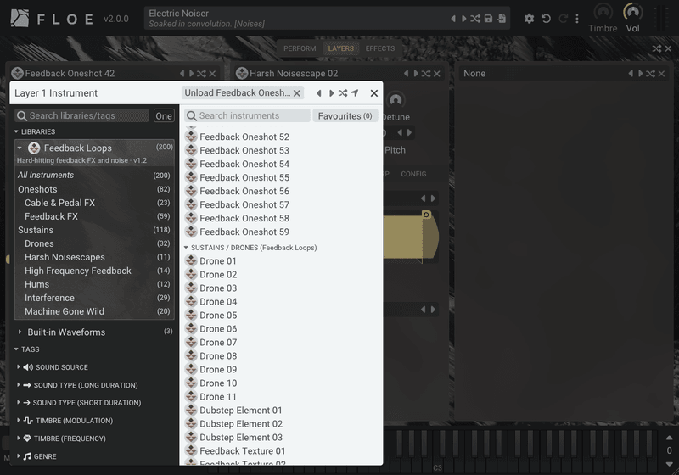The image size is (679, 475).
Task: Filter by Sustains folder
Action: tap(94, 230)
